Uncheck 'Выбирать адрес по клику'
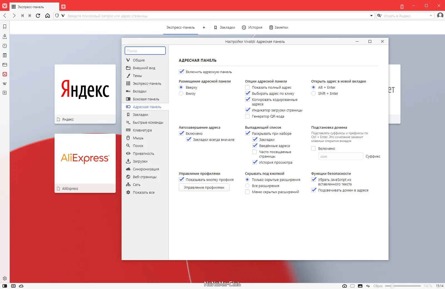This screenshot has width=445, height=289. 248,93
